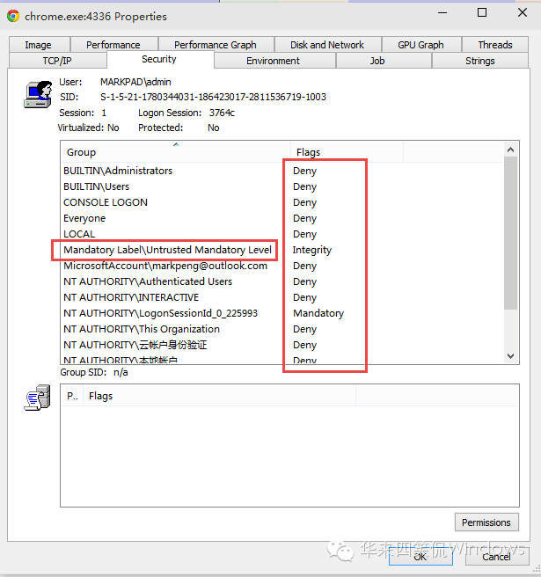Screen dimensions: 541x577
Task: Click the Flags column header in privileges list
Action: point(220,396)
